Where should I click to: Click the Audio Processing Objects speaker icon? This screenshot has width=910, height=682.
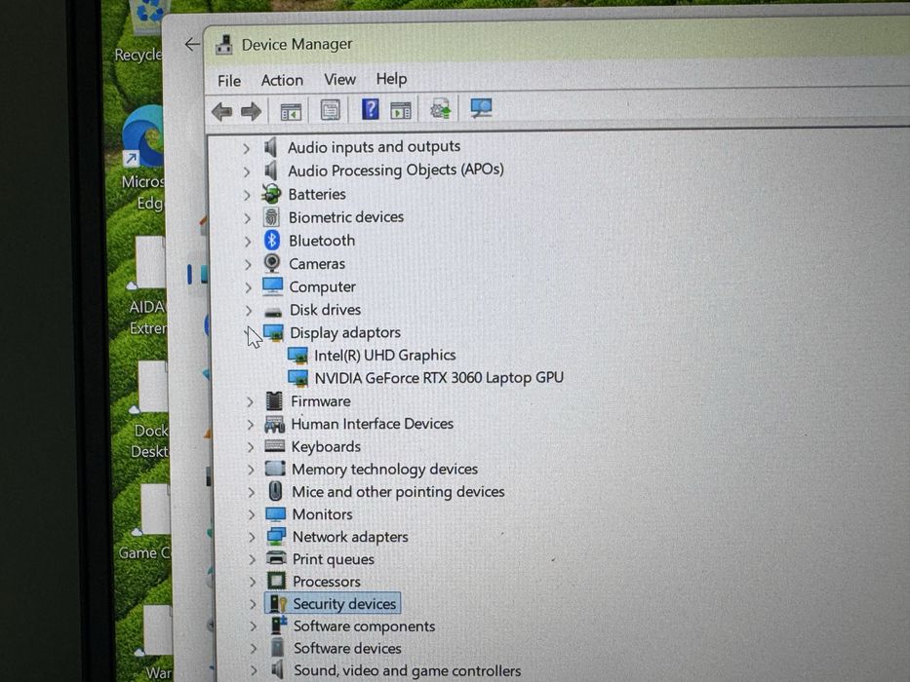tap(271, 170)
